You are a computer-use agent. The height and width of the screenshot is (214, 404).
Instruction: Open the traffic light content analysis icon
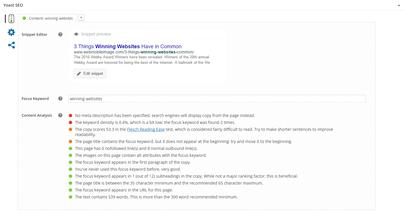[x=11, y=19]
